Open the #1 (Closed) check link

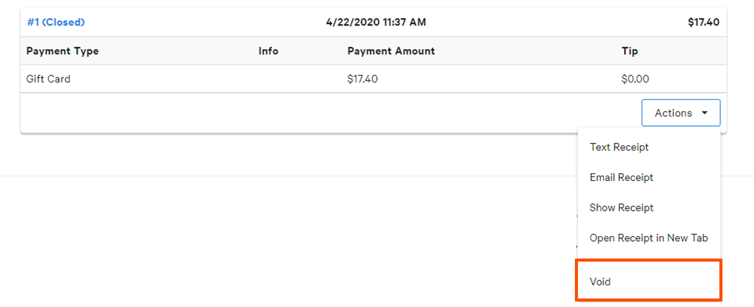click(56, 22)
